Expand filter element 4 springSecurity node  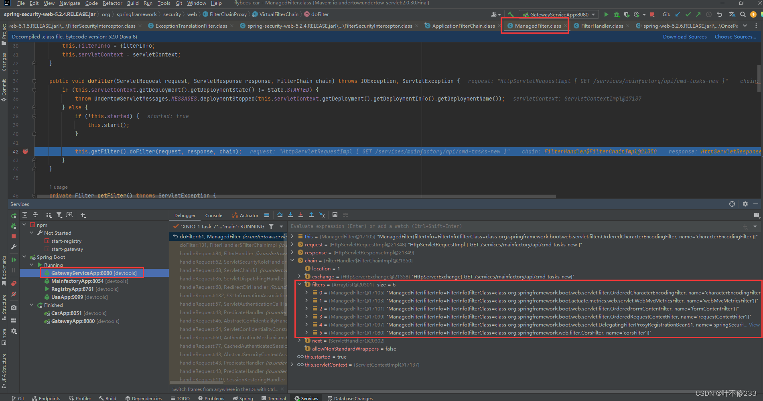point(306,324)
